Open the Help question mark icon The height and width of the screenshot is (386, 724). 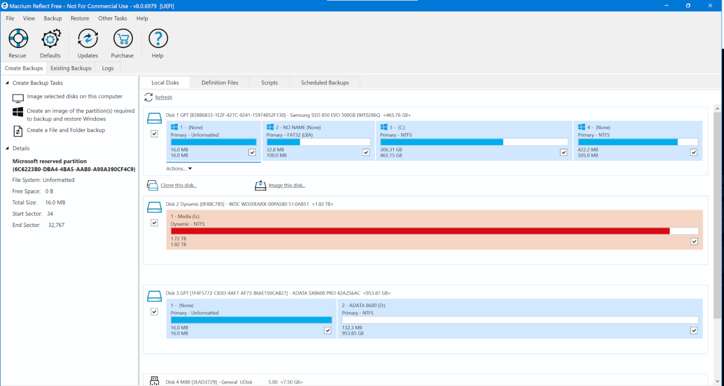(157, 39)
